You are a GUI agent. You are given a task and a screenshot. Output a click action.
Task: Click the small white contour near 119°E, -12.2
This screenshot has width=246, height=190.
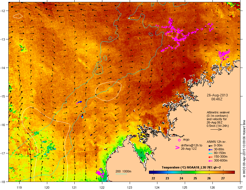[18, 16]
